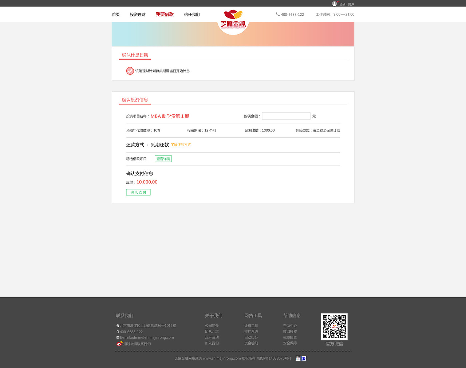Select the 我要借款 nav item

[x=165, y=15]
